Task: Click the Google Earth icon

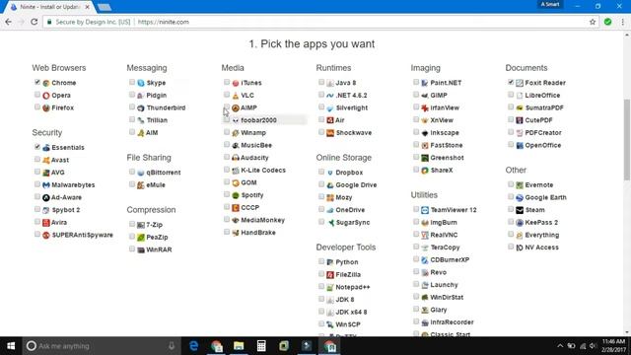Action: point(520,197)
